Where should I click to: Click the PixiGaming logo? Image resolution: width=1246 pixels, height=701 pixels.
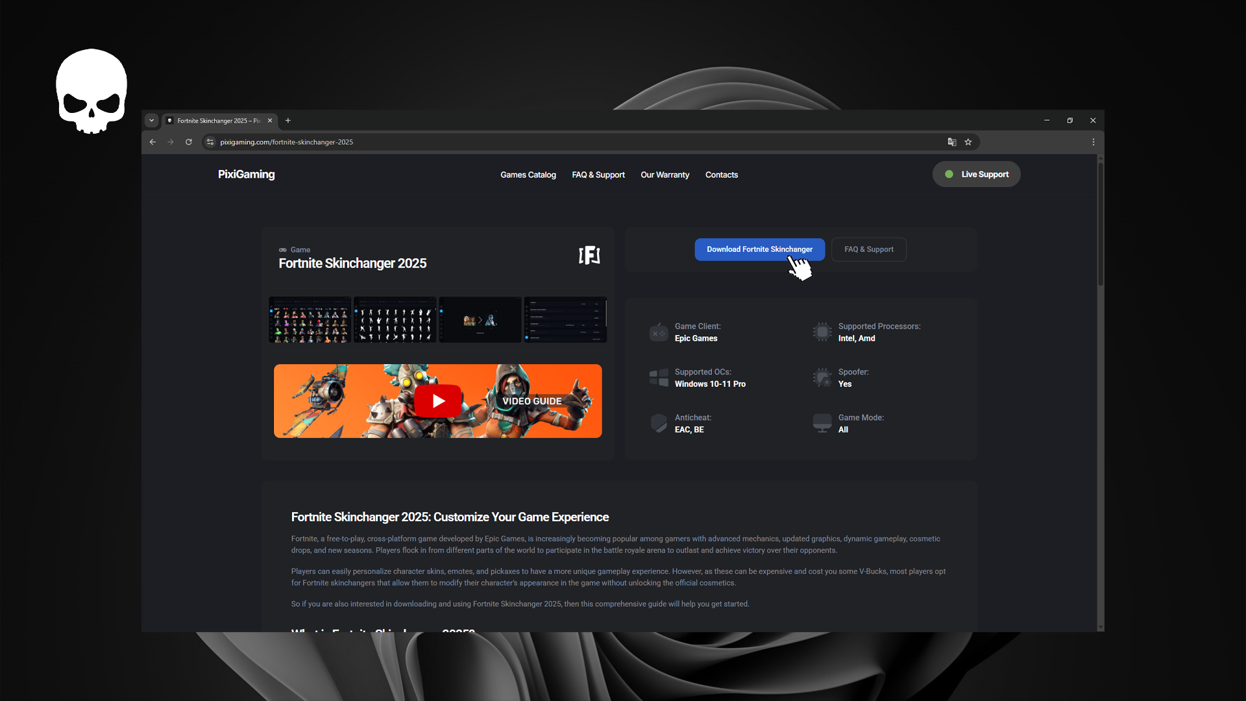coord(247,174)
